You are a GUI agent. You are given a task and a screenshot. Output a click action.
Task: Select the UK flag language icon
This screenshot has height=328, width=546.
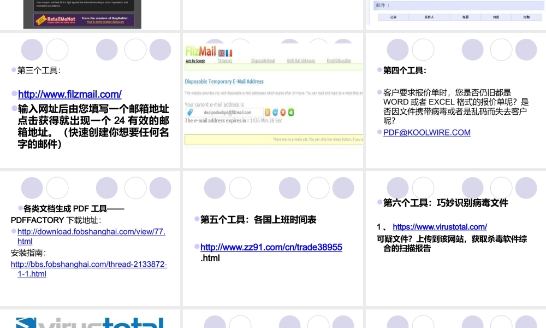point(222,53)
